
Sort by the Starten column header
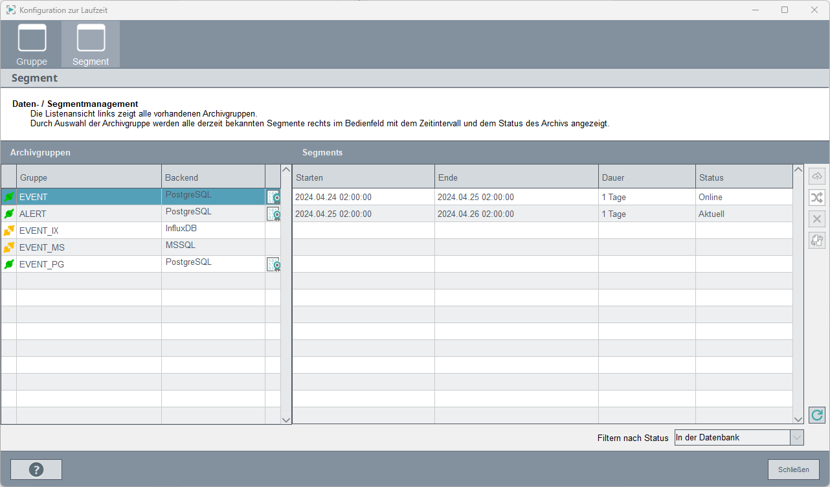coord(363,177)
